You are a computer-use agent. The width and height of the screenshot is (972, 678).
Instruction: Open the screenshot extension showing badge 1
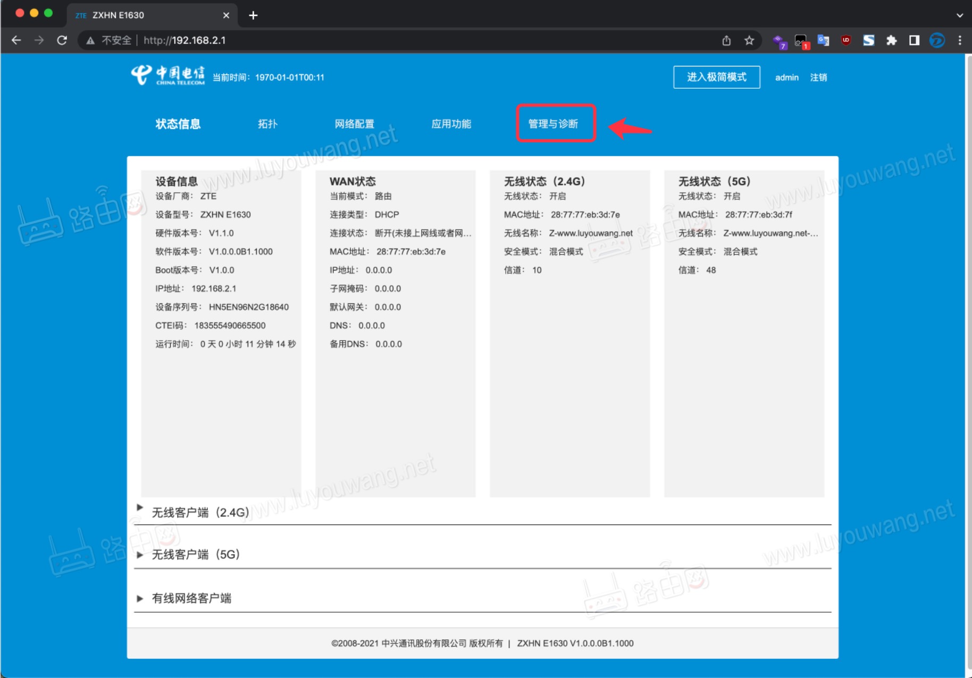pyautogui.click(x=801, y=40)
